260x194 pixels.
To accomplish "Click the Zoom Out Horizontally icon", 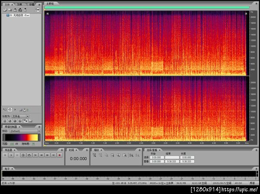I will coord(101,155).
